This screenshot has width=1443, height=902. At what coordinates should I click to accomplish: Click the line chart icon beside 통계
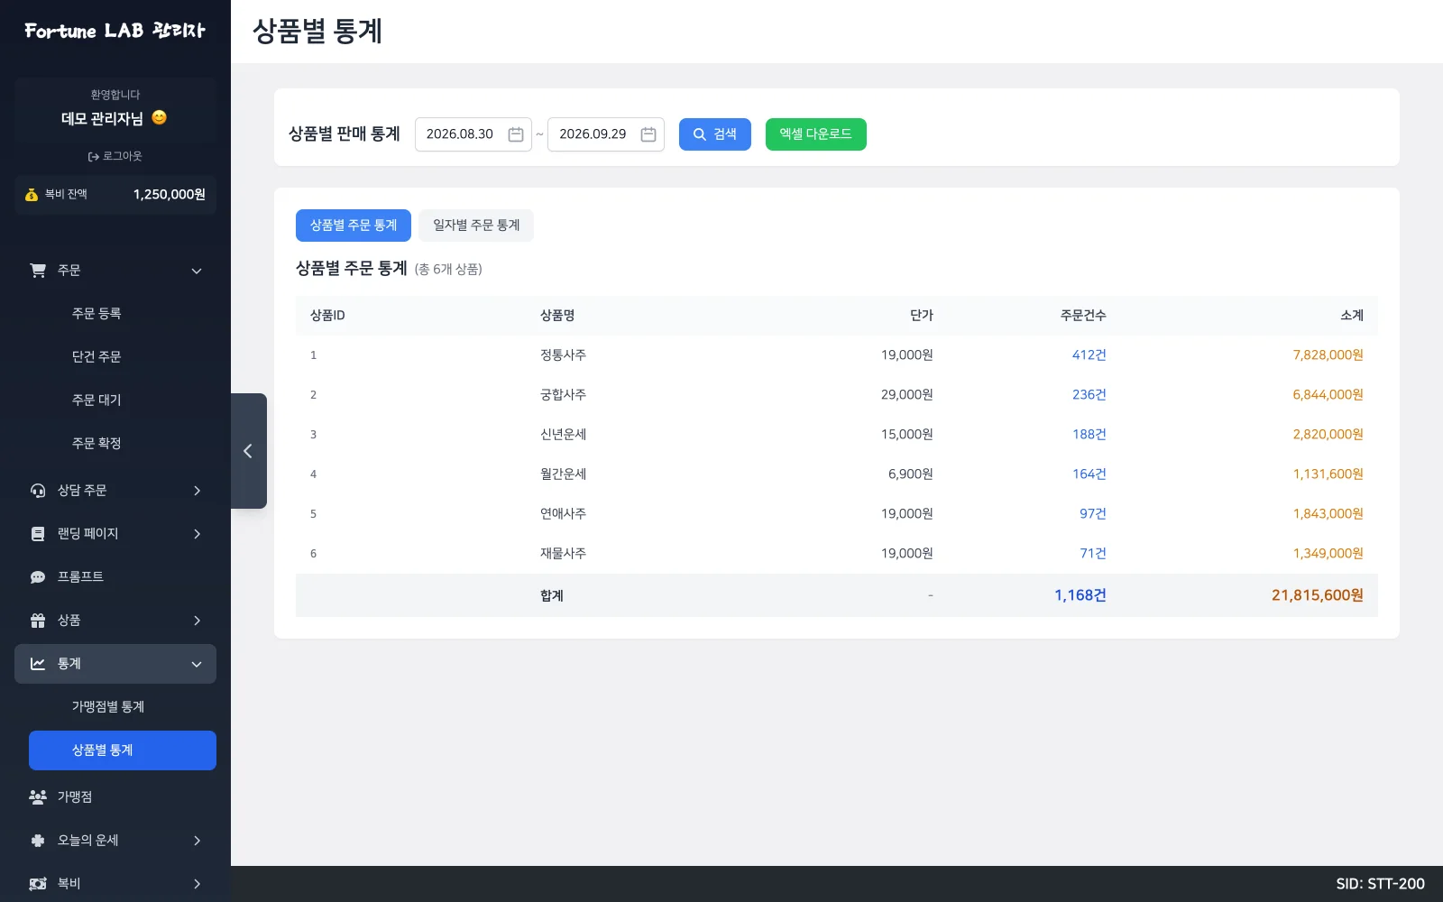(38, 664)
